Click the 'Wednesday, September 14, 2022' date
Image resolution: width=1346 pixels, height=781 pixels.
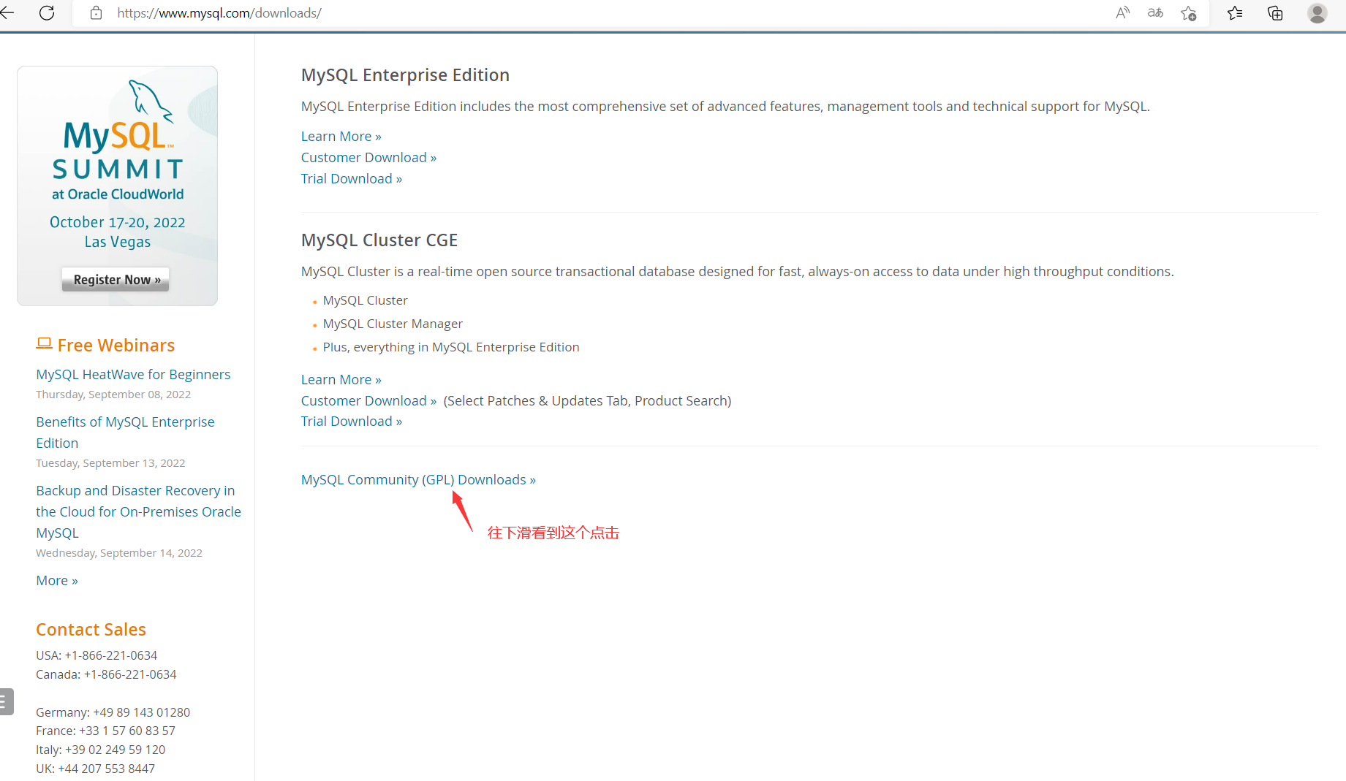(119, 553)
